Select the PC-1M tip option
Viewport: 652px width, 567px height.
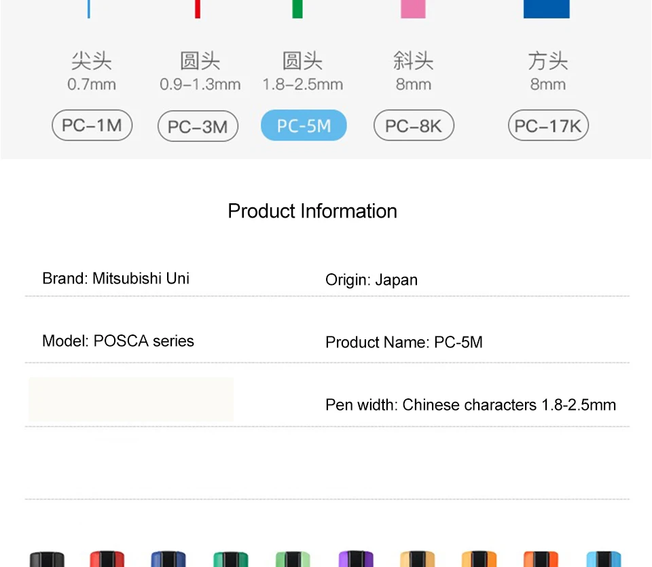tap(92, 125)
